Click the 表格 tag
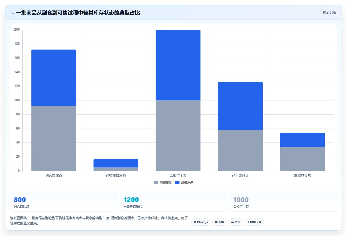Screen dimensions: 347x236 (x=220, y=222)
